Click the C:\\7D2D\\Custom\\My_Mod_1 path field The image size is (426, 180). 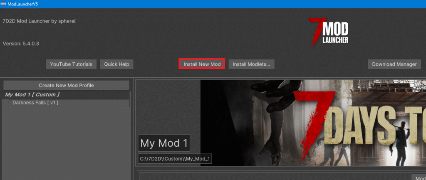tap(175, 159)
